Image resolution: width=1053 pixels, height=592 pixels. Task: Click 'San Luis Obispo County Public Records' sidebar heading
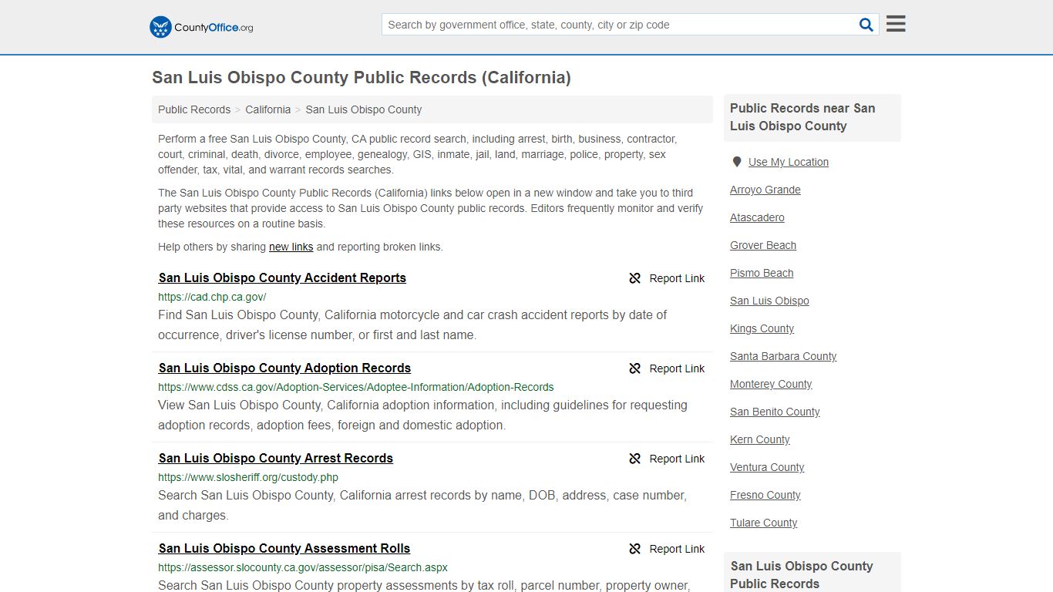point(802,574)
